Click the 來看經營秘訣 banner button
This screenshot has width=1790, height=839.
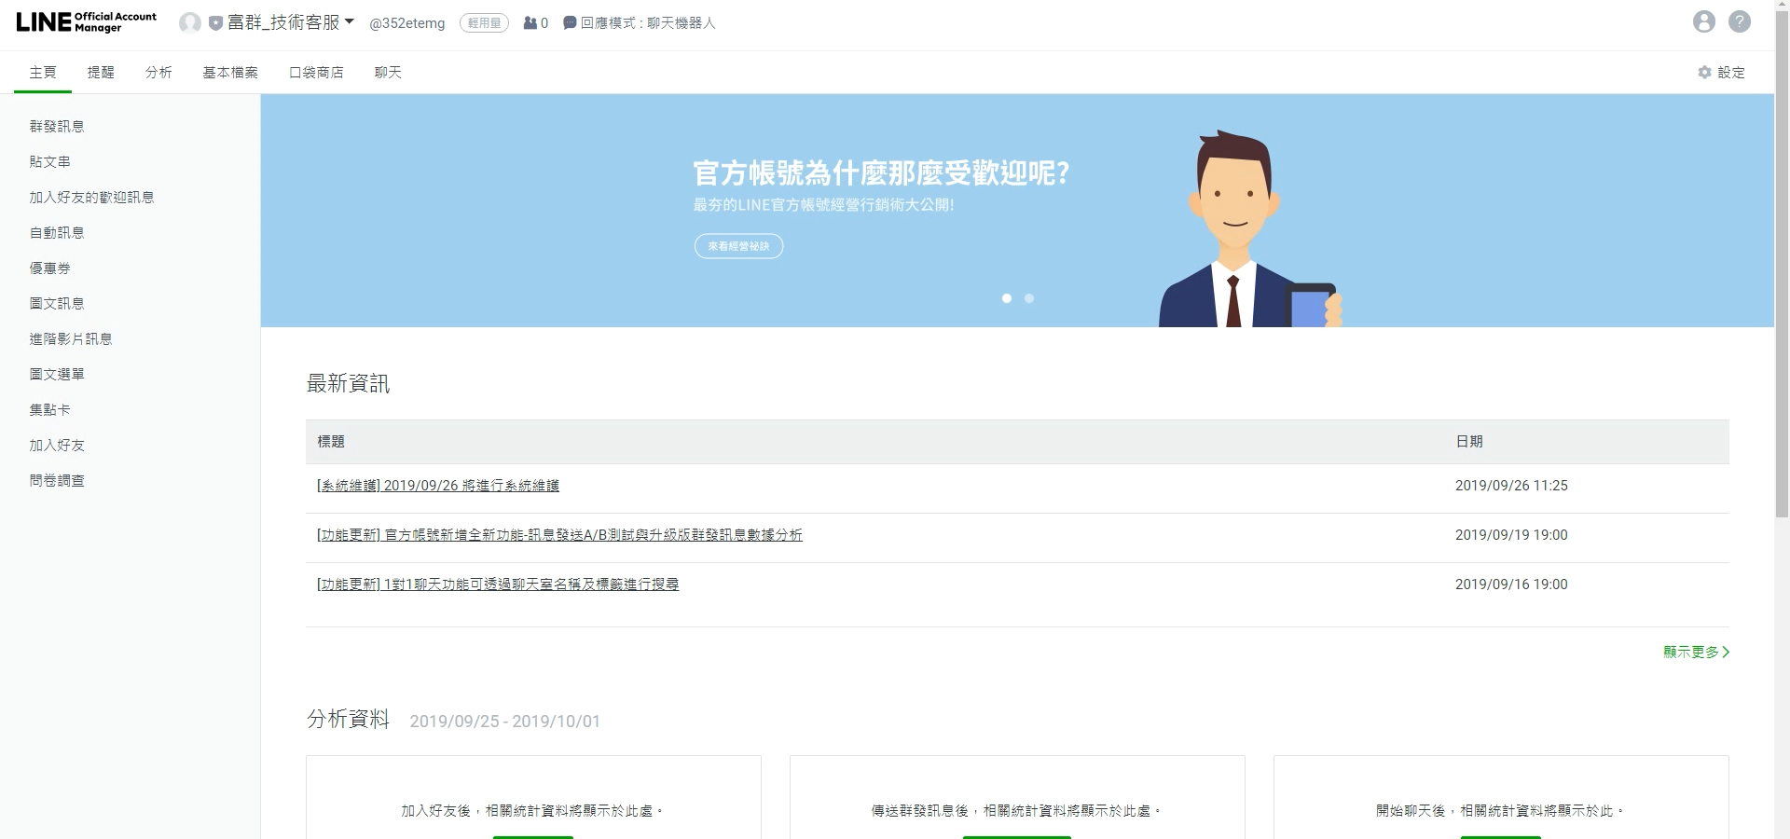738,246
